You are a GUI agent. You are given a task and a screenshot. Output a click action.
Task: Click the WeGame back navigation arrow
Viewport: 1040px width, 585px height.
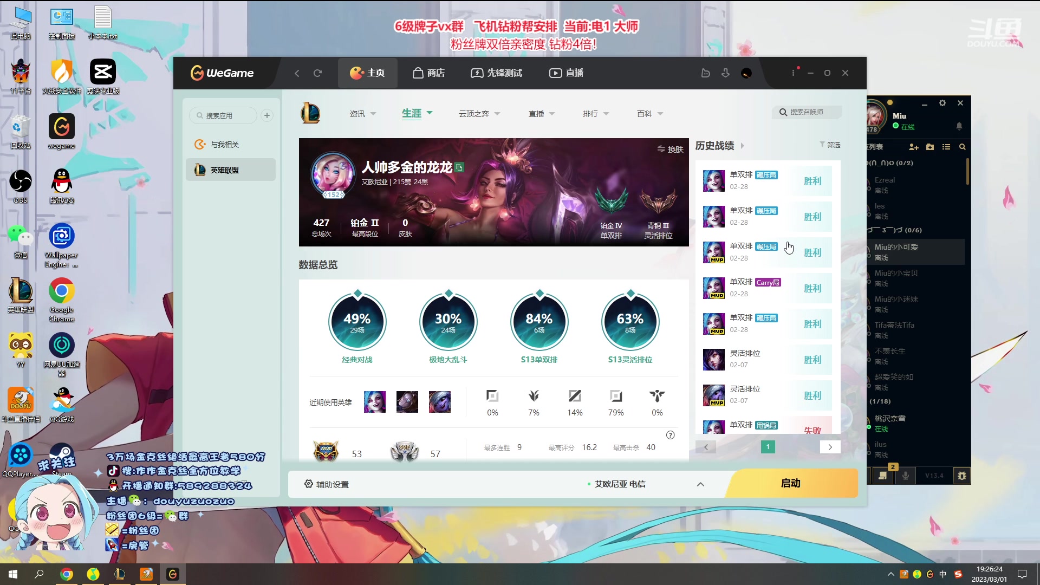tap(297, 73)
